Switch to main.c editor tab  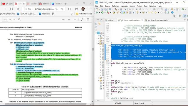click(110, 20)
